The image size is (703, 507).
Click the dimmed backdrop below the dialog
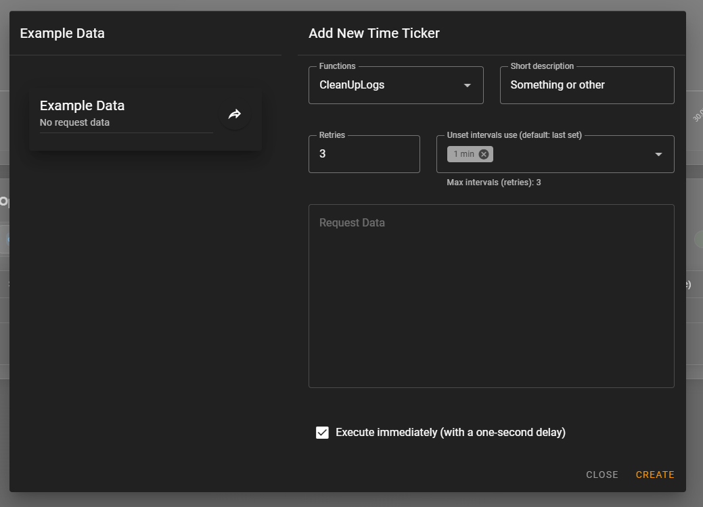(352, 500)
